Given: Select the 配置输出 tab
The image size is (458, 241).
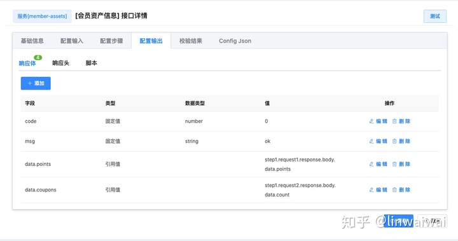Looking at the screenshot, I should coord(151,41).
